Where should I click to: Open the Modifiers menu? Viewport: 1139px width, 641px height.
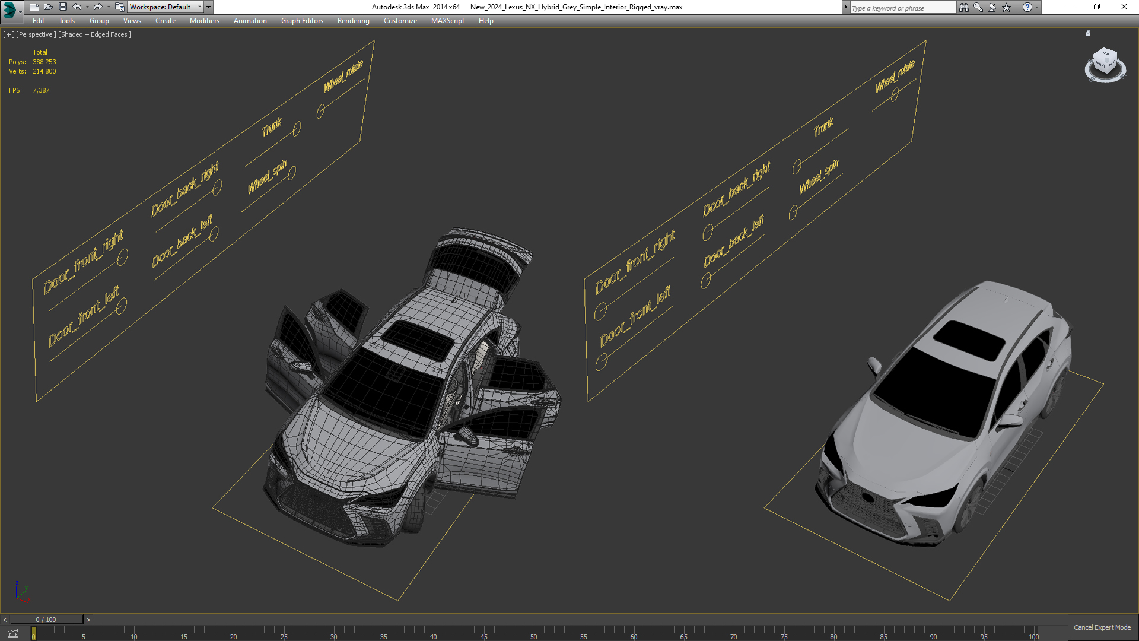(204, 21)
